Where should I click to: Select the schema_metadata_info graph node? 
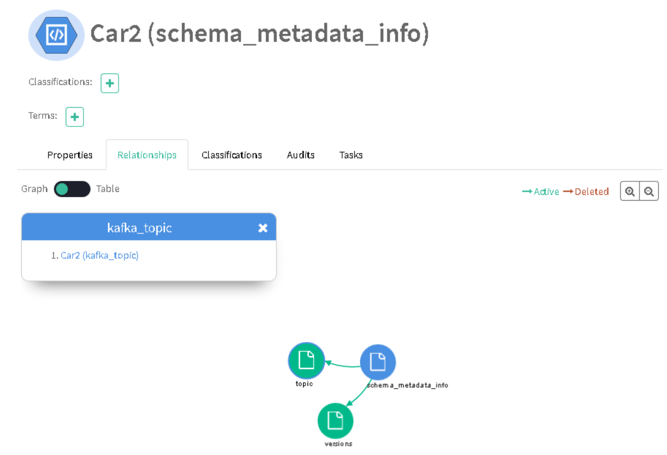[378, 362]
